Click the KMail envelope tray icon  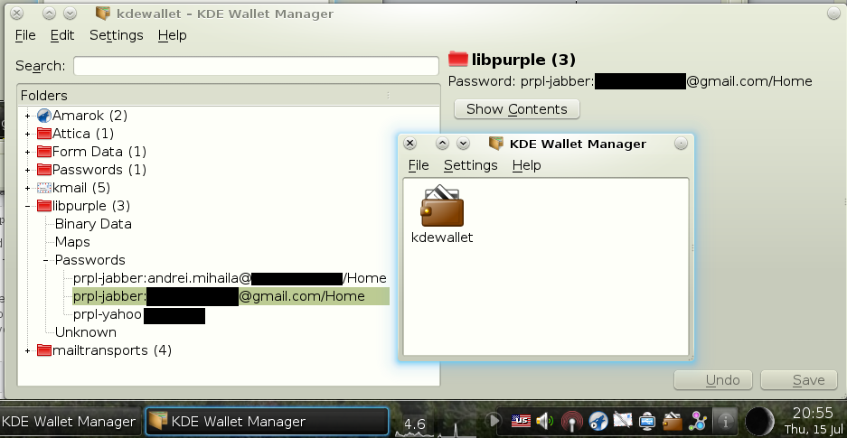pos(622,421)
